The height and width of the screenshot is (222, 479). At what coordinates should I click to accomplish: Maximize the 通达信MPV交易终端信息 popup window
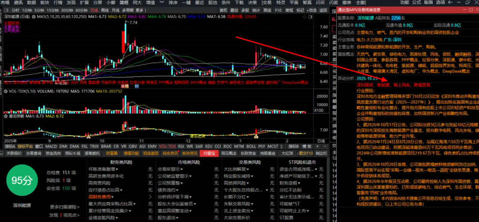pyautogui.click(x=471, y=10)
